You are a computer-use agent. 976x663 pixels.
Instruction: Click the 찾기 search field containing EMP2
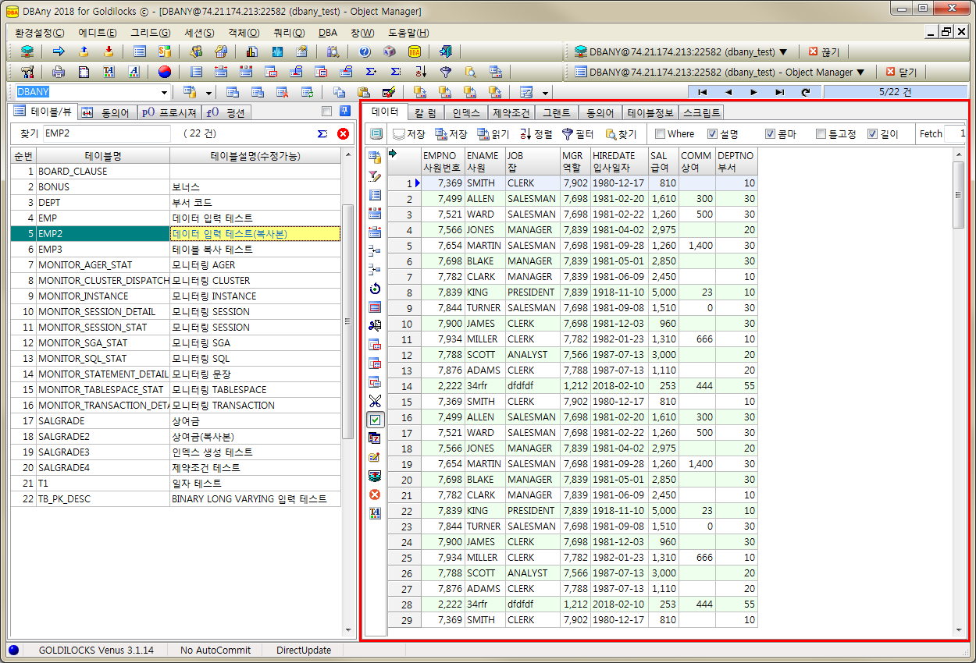click(106, 133)
